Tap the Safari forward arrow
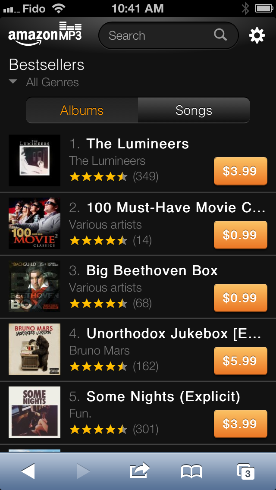The height and width of the screenshot is (490, 276). [x=83, y=471]
